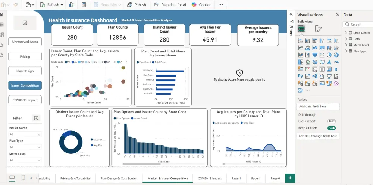Open the Plan Type slicer dropdown
The image size is (373, 185).
point(39,147)
